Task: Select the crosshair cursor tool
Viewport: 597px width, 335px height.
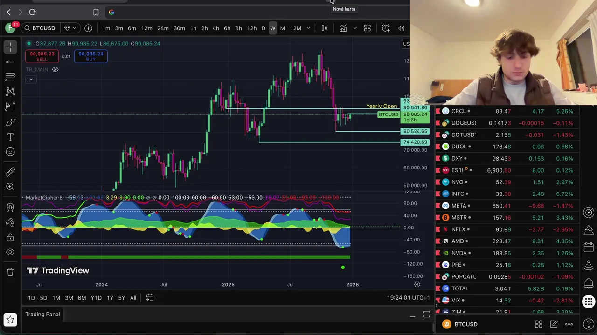Action: tap(10, 47)
